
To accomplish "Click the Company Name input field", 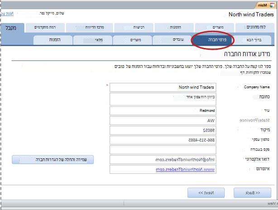I will (x=163, y=87).
